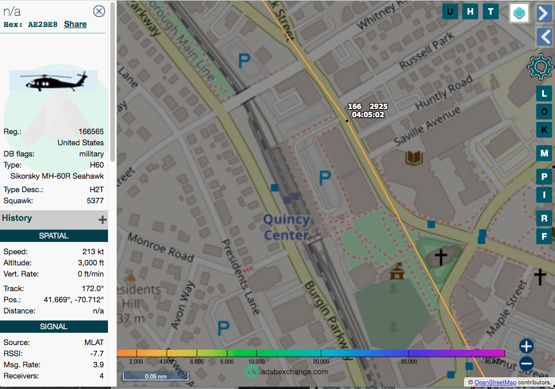
Task: Click the Share link
Action: click(x=76, y=24)
